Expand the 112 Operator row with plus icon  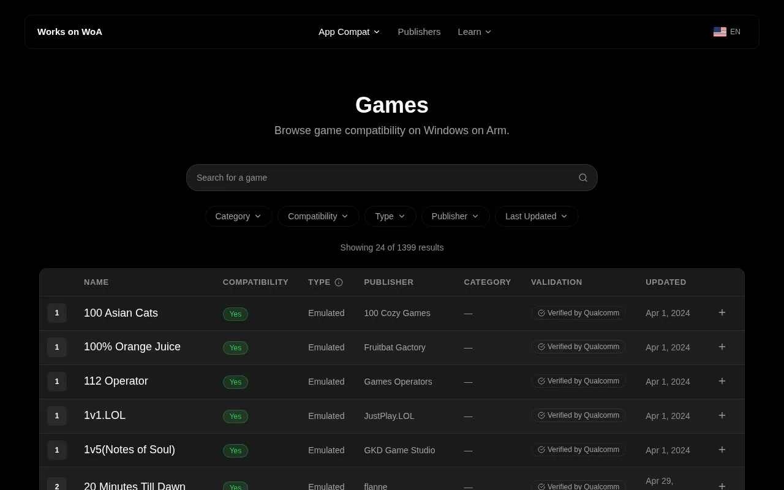(722, 381)
